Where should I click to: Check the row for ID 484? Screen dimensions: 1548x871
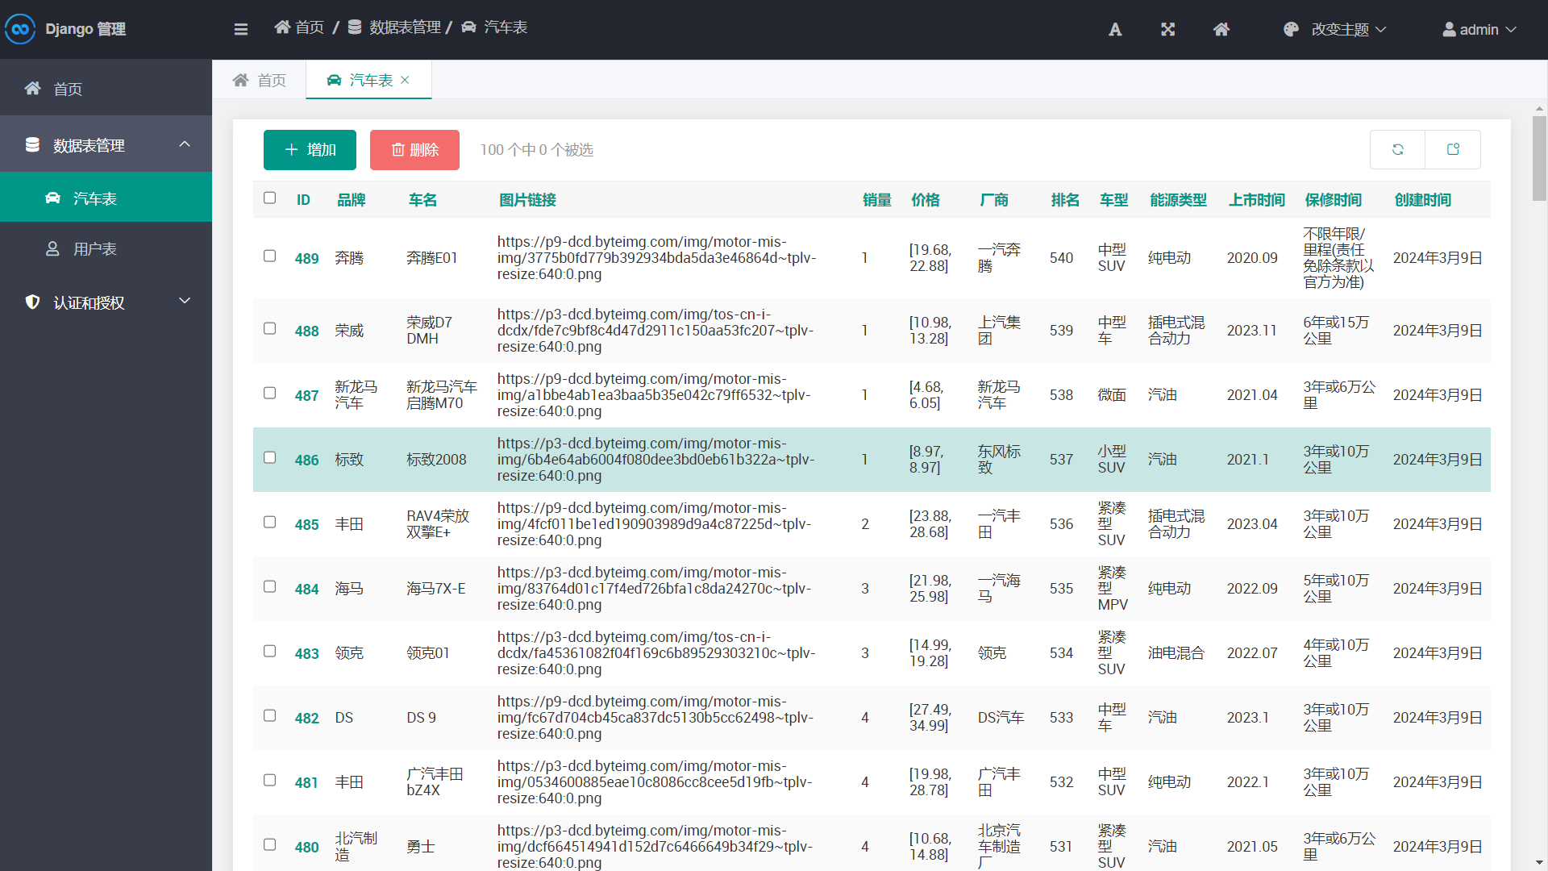[269, 586]
